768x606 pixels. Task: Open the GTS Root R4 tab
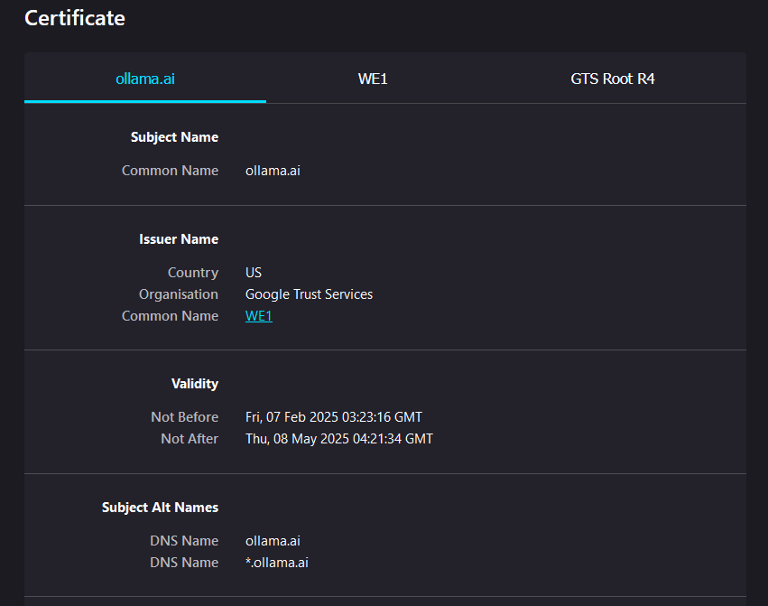click(x=612, y=79)
